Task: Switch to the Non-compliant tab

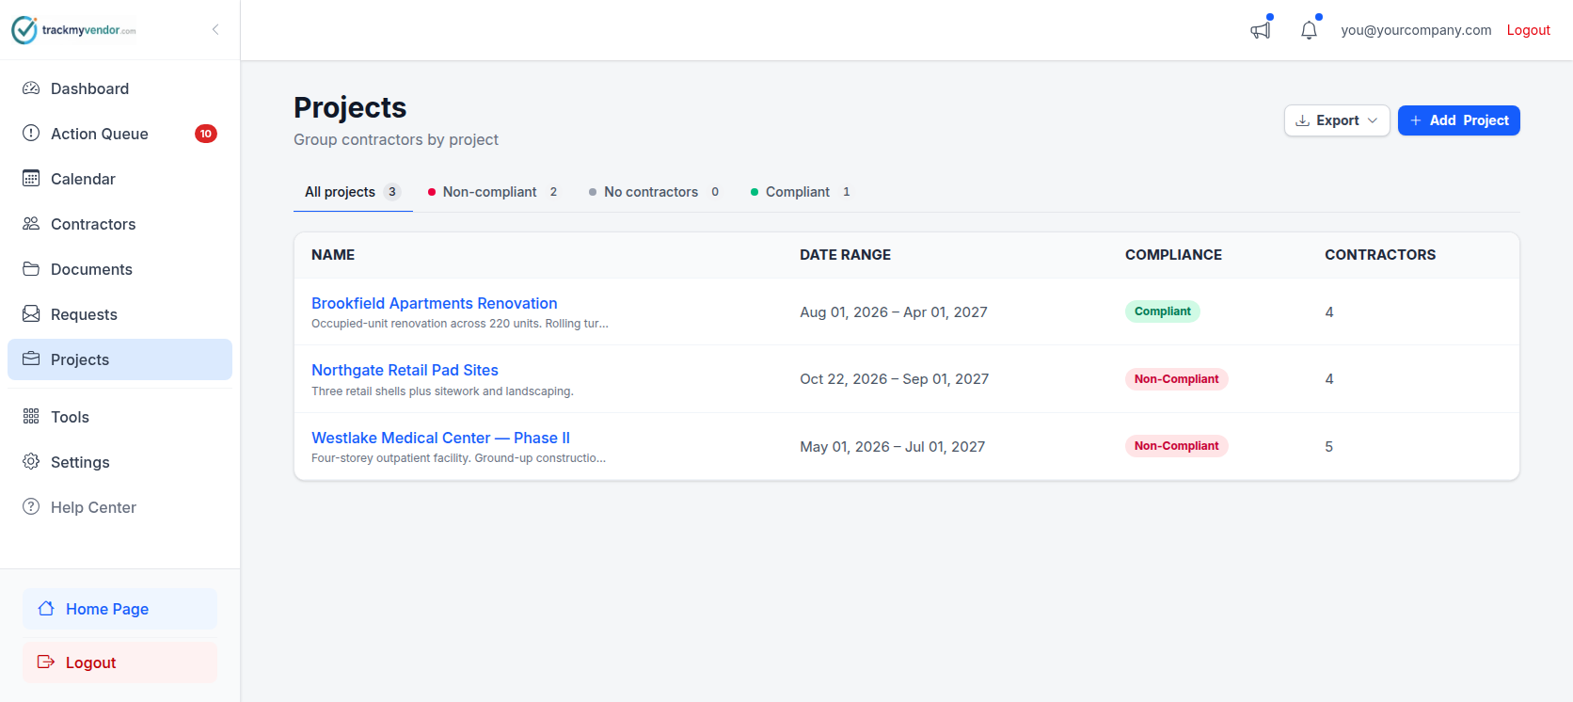Action: 494,192
